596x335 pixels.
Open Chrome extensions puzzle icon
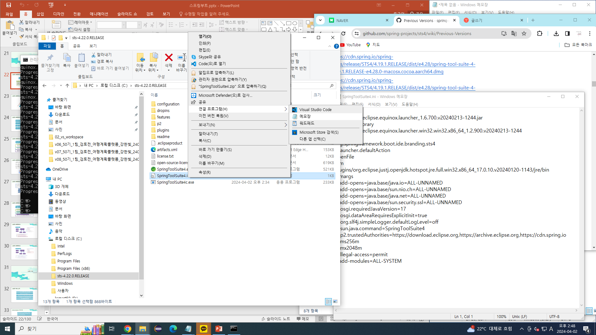click(540, 33)
